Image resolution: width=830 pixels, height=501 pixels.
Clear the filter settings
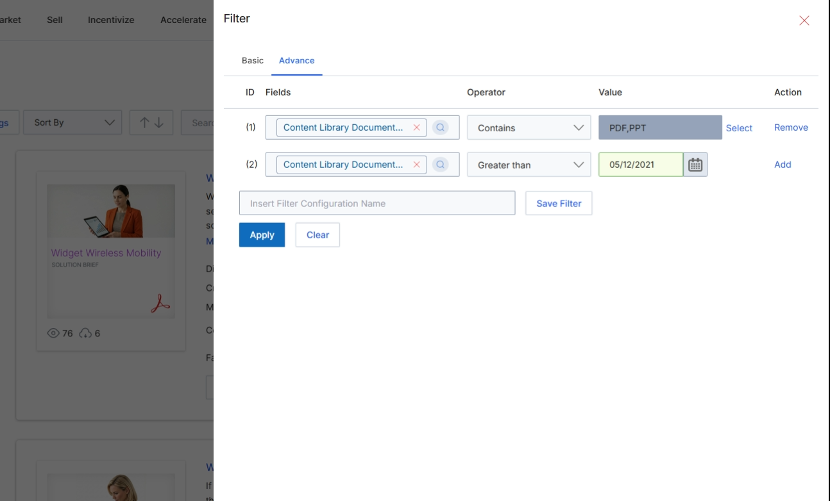318,235
